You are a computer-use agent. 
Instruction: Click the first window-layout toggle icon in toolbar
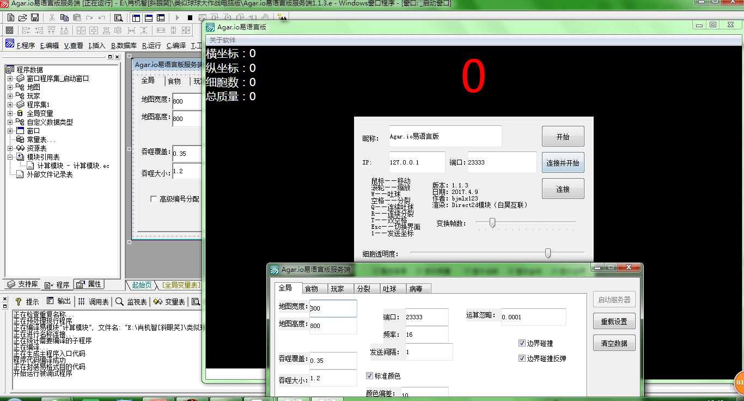pyautogui.click(x=136, y=17)
